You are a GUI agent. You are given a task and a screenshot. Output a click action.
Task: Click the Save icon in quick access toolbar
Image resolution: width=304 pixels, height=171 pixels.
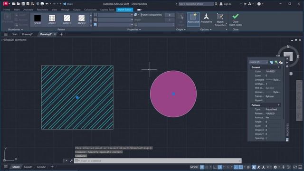coord(23,4)
